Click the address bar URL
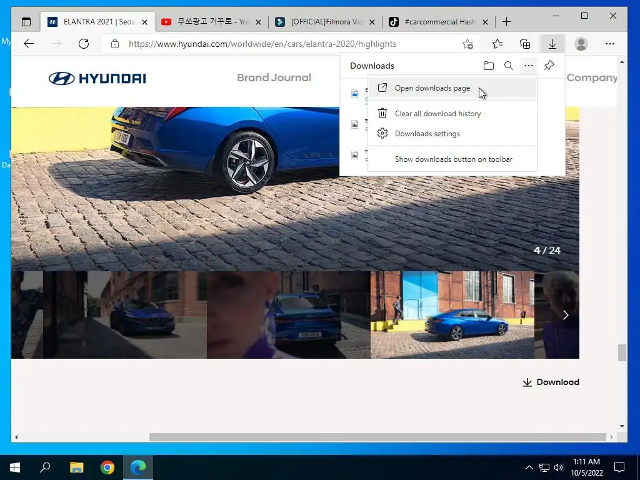 coord(262,44)
